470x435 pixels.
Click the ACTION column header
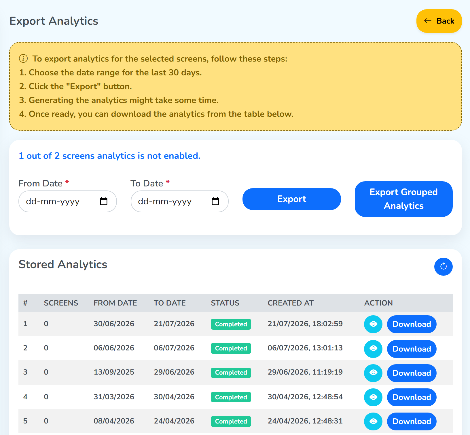[x=378, y=303]
